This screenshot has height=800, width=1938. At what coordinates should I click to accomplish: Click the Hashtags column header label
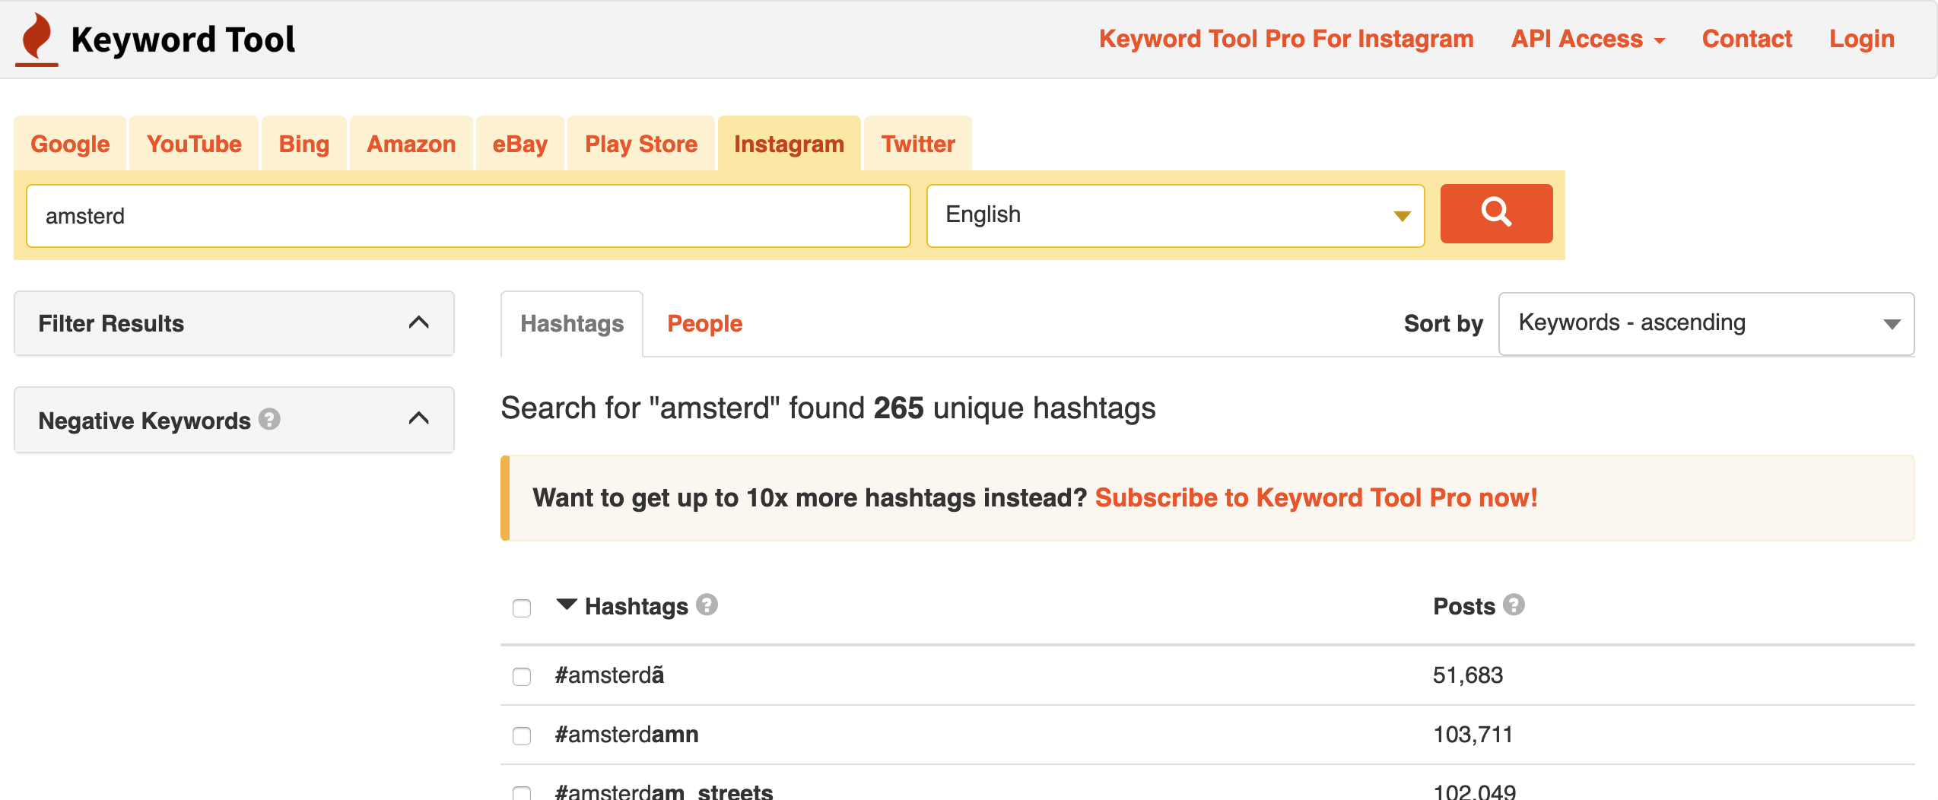[x=636, y=606]
